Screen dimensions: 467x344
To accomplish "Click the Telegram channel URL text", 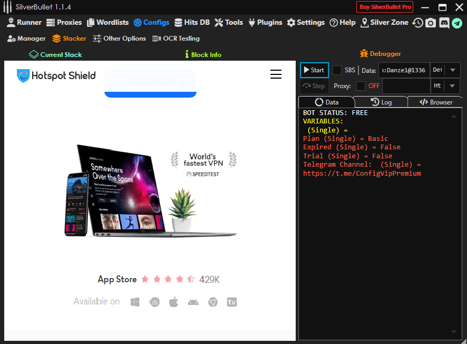I will click(x=362, y=173).
